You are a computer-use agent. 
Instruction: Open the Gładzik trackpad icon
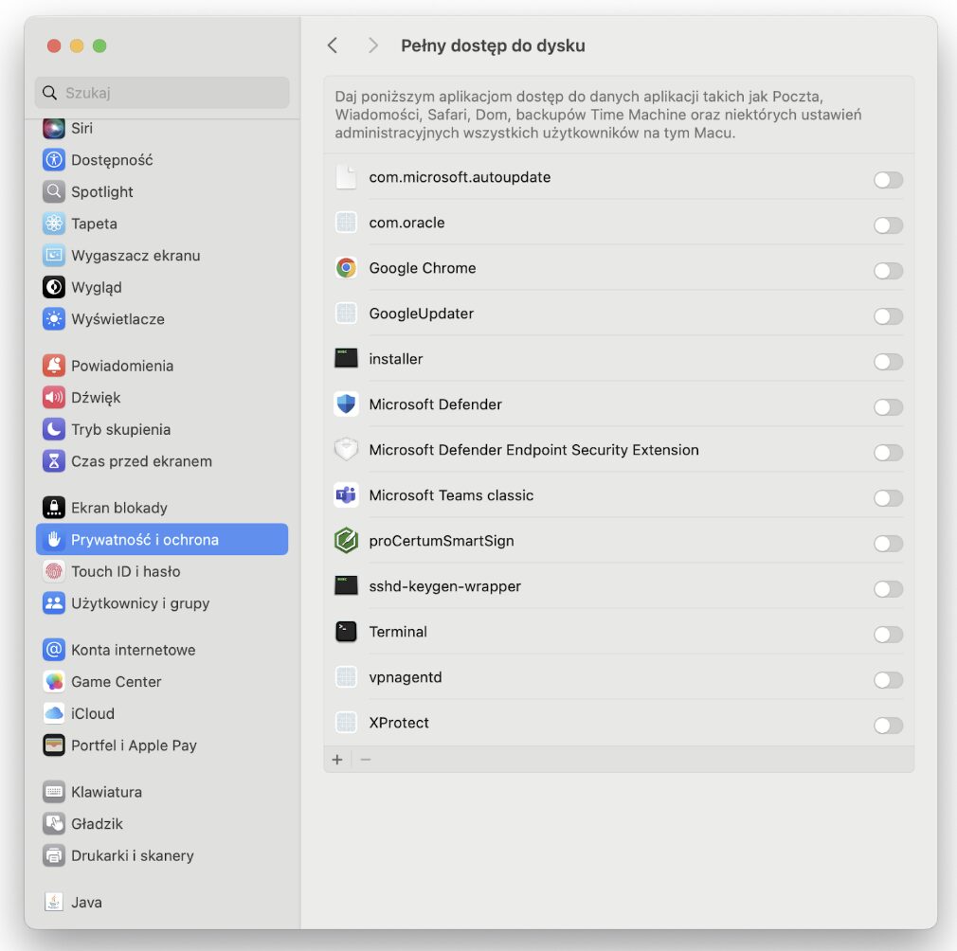[x=54, y=823]
